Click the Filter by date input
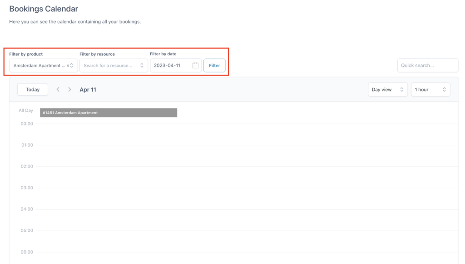This screenshot has height=264, width=465. [176, 65]
